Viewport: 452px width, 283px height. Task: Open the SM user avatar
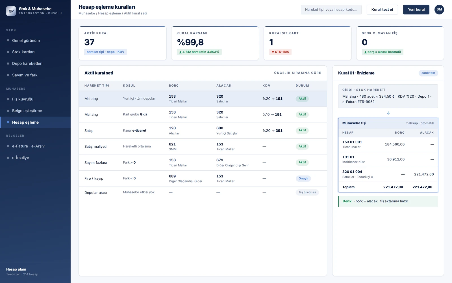click(439, 10)
